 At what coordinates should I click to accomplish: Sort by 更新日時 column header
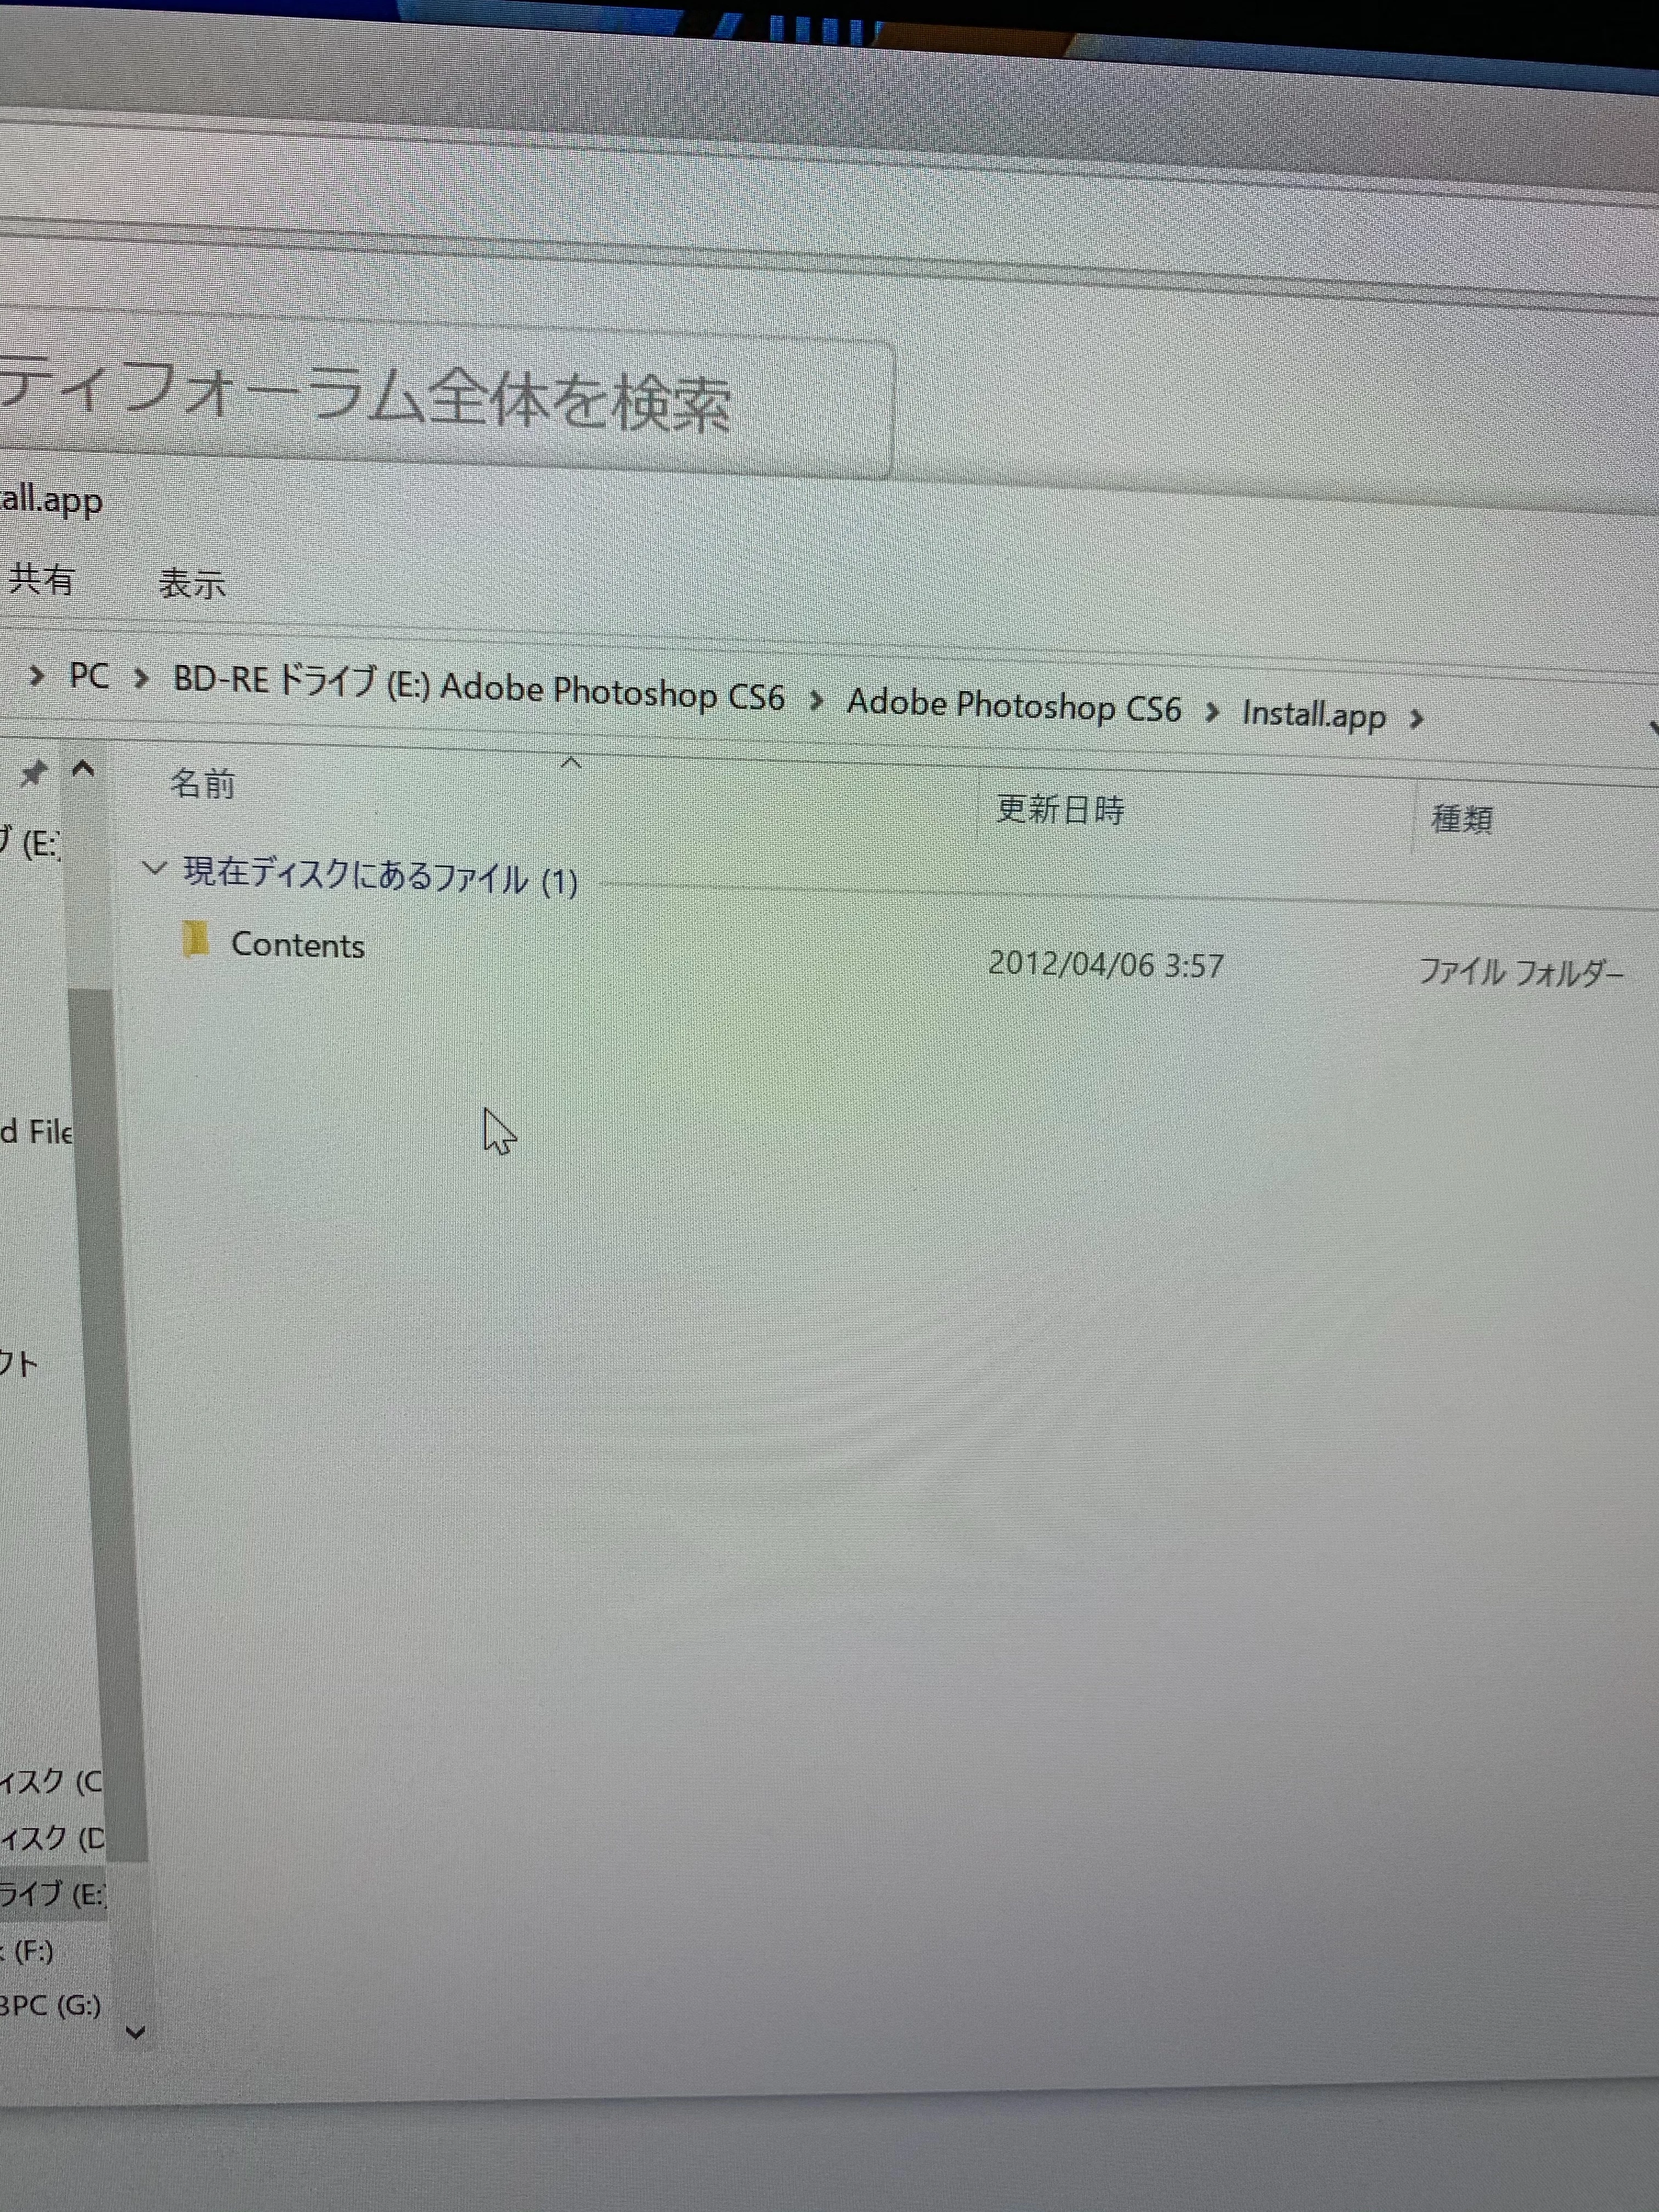click(x=1060, y=808)
